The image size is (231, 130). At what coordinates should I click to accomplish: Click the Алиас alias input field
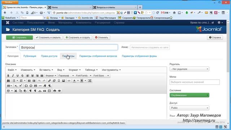pyautogui.click(x=150, y=47)
